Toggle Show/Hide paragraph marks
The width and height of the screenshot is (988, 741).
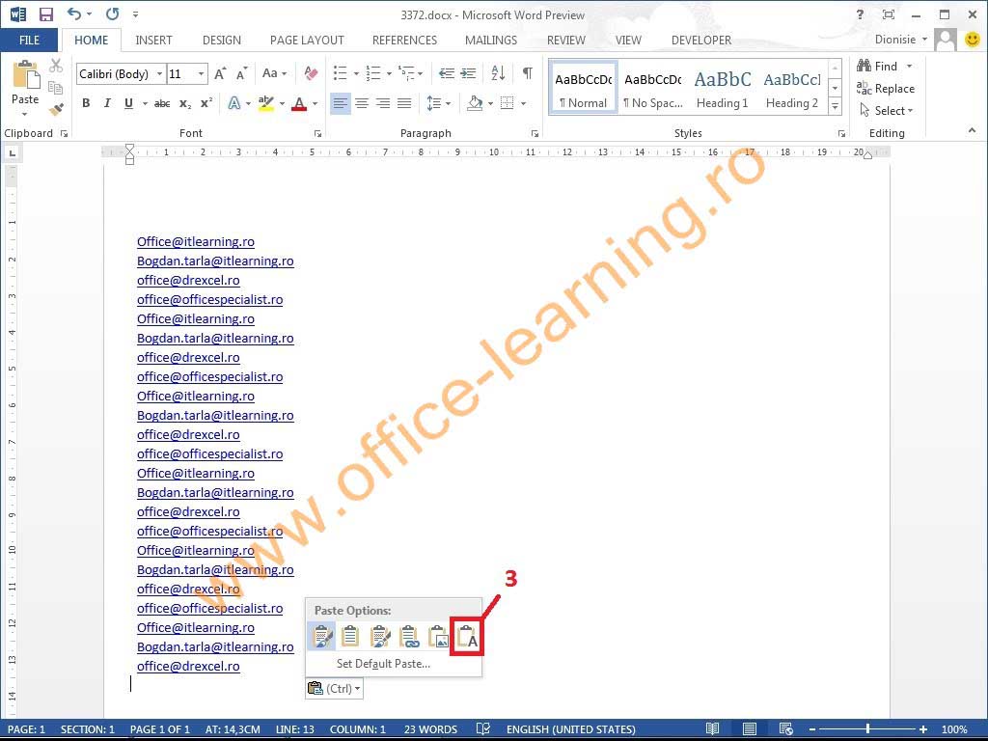point(528,73)
